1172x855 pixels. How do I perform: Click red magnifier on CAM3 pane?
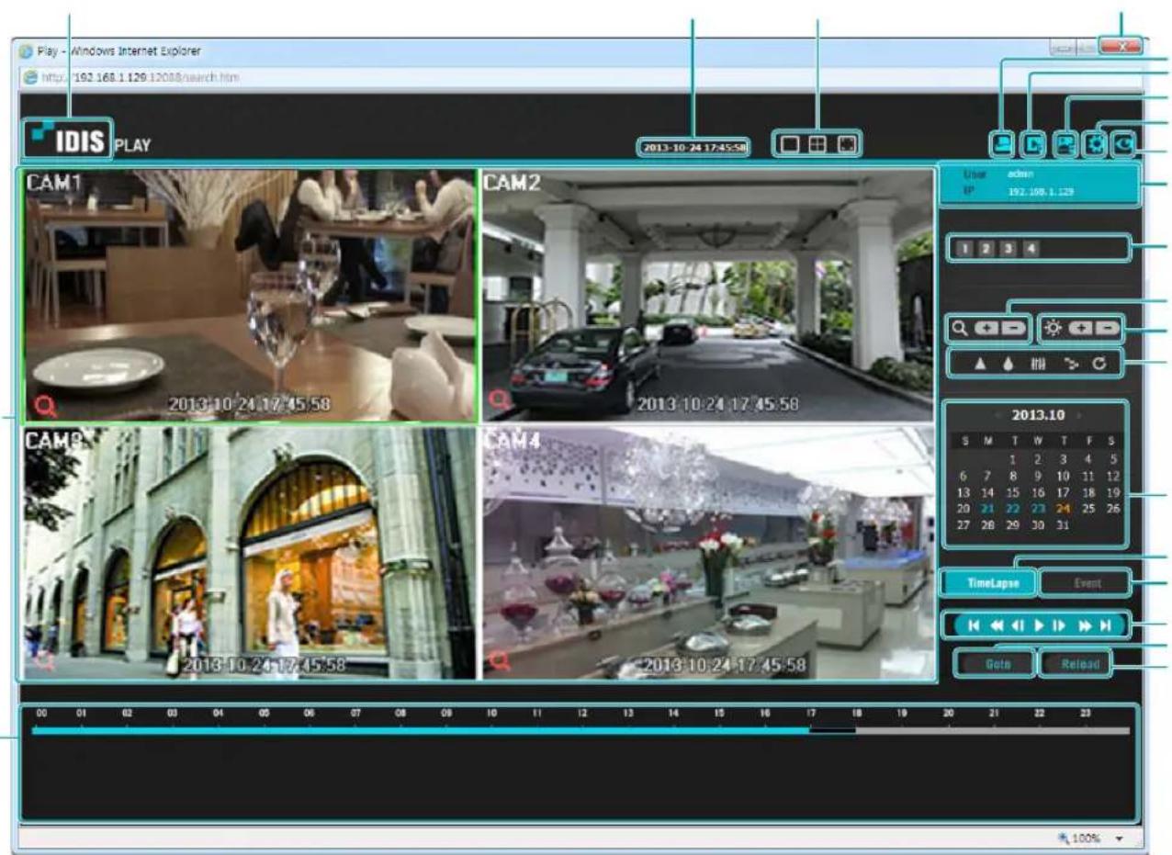point(43,662)
